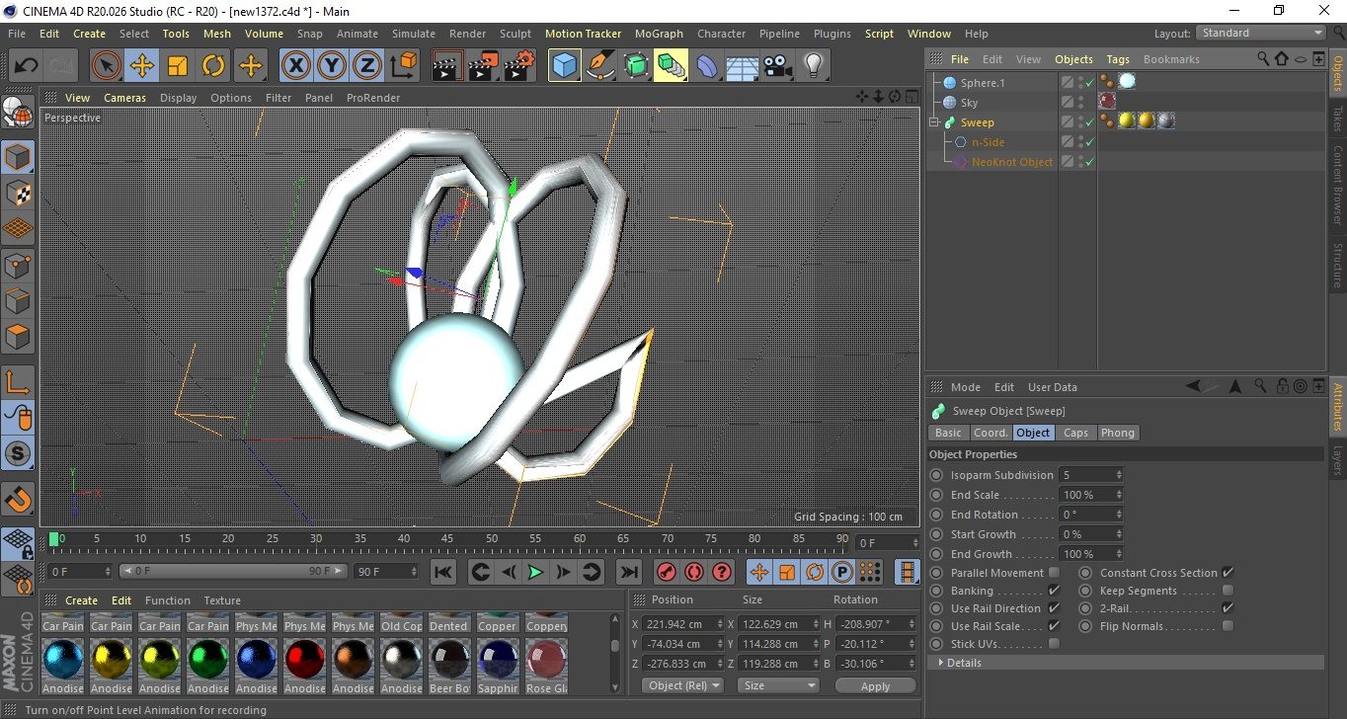Open the Size mode dropdown
The image size is (1347, 719).
[x=779, y=685]
